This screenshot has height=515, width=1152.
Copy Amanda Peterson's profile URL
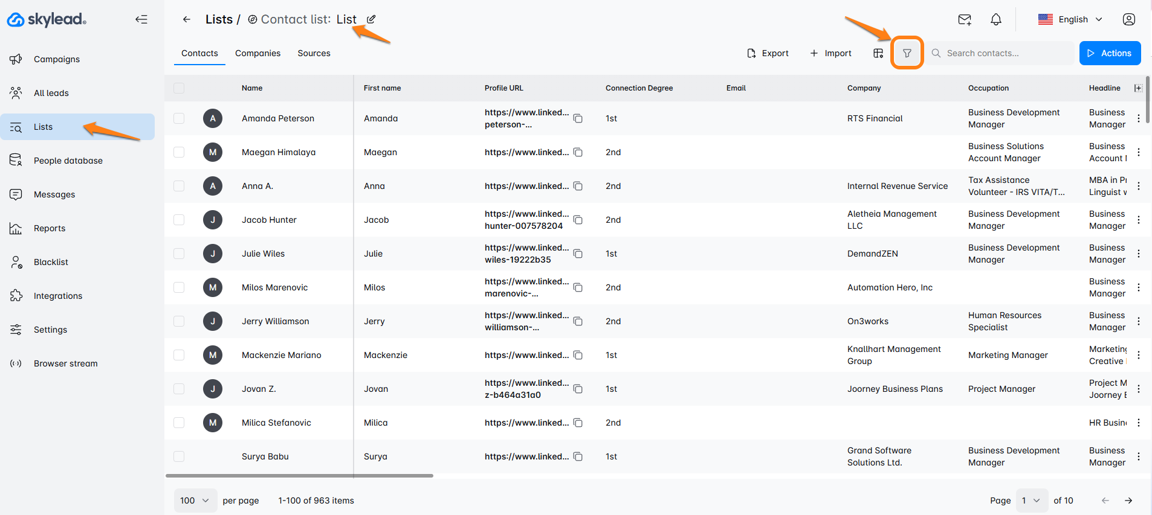click(x=578, y=118)
